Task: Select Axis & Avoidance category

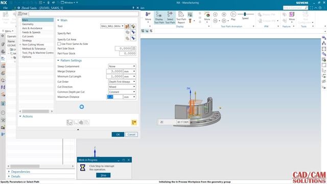Action: pyautogui.click(x=32, y=28)
